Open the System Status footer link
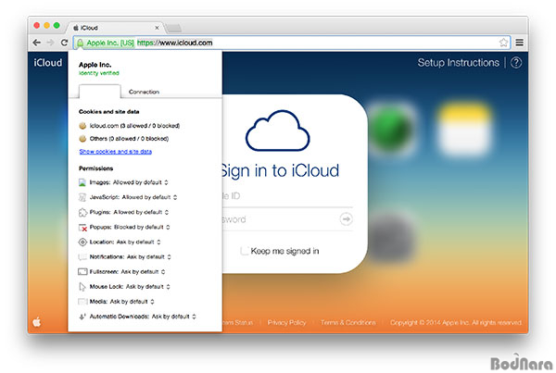Image resolution: width=556 pixels, height=373 pixels. [x=238, y=322]
